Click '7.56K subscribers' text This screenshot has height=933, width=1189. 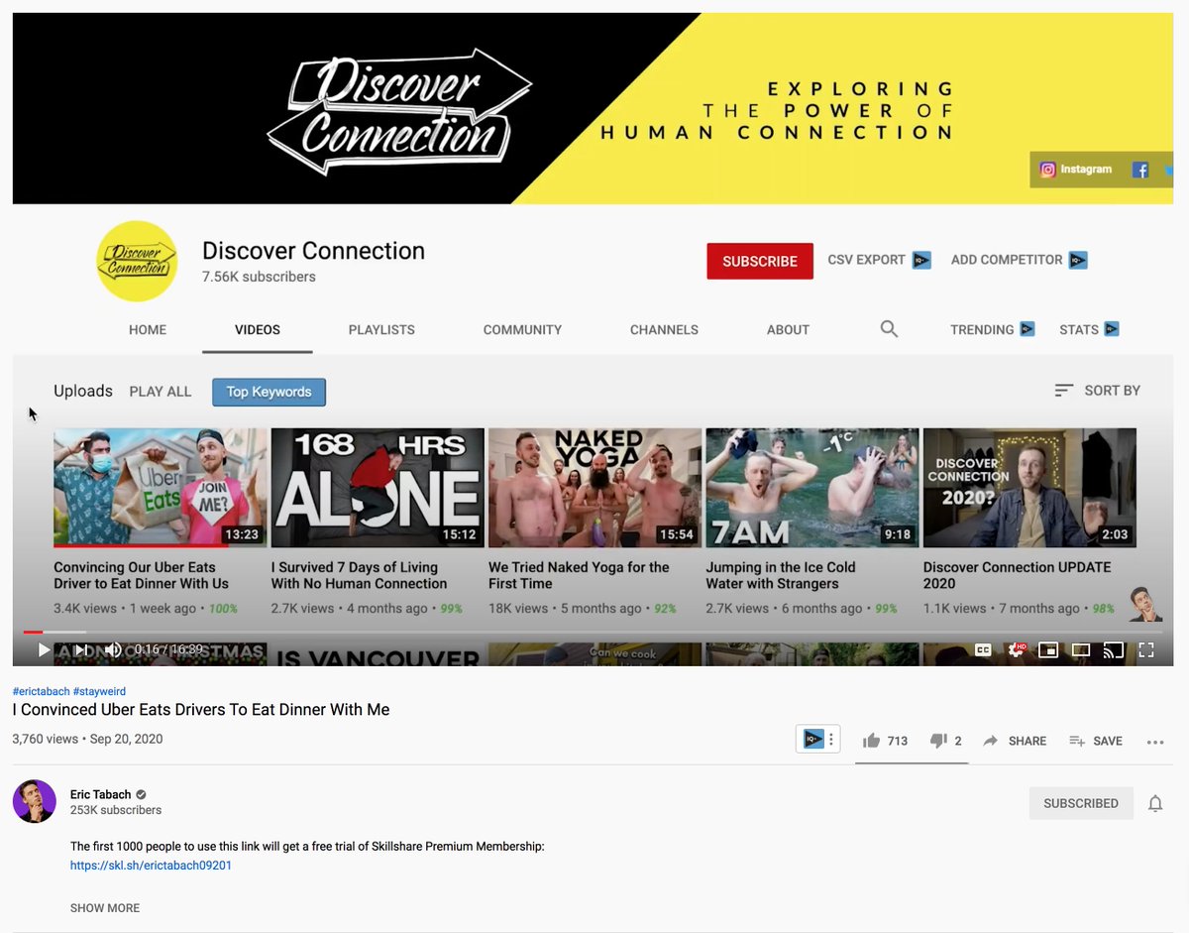coord(259,277)
